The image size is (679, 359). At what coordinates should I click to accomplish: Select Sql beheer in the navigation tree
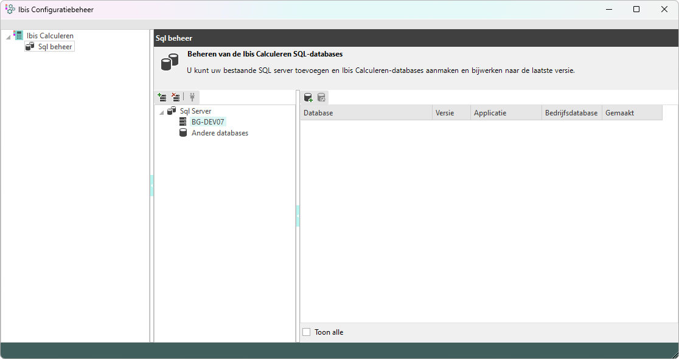pyautogui.click(x=55, y=47)
